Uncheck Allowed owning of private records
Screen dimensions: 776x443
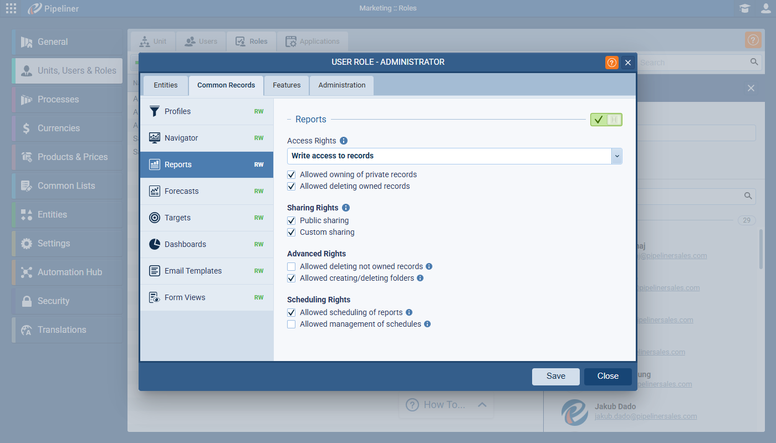tap(292, 174)
